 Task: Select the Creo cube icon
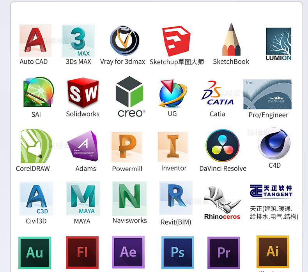coord(129,93)
